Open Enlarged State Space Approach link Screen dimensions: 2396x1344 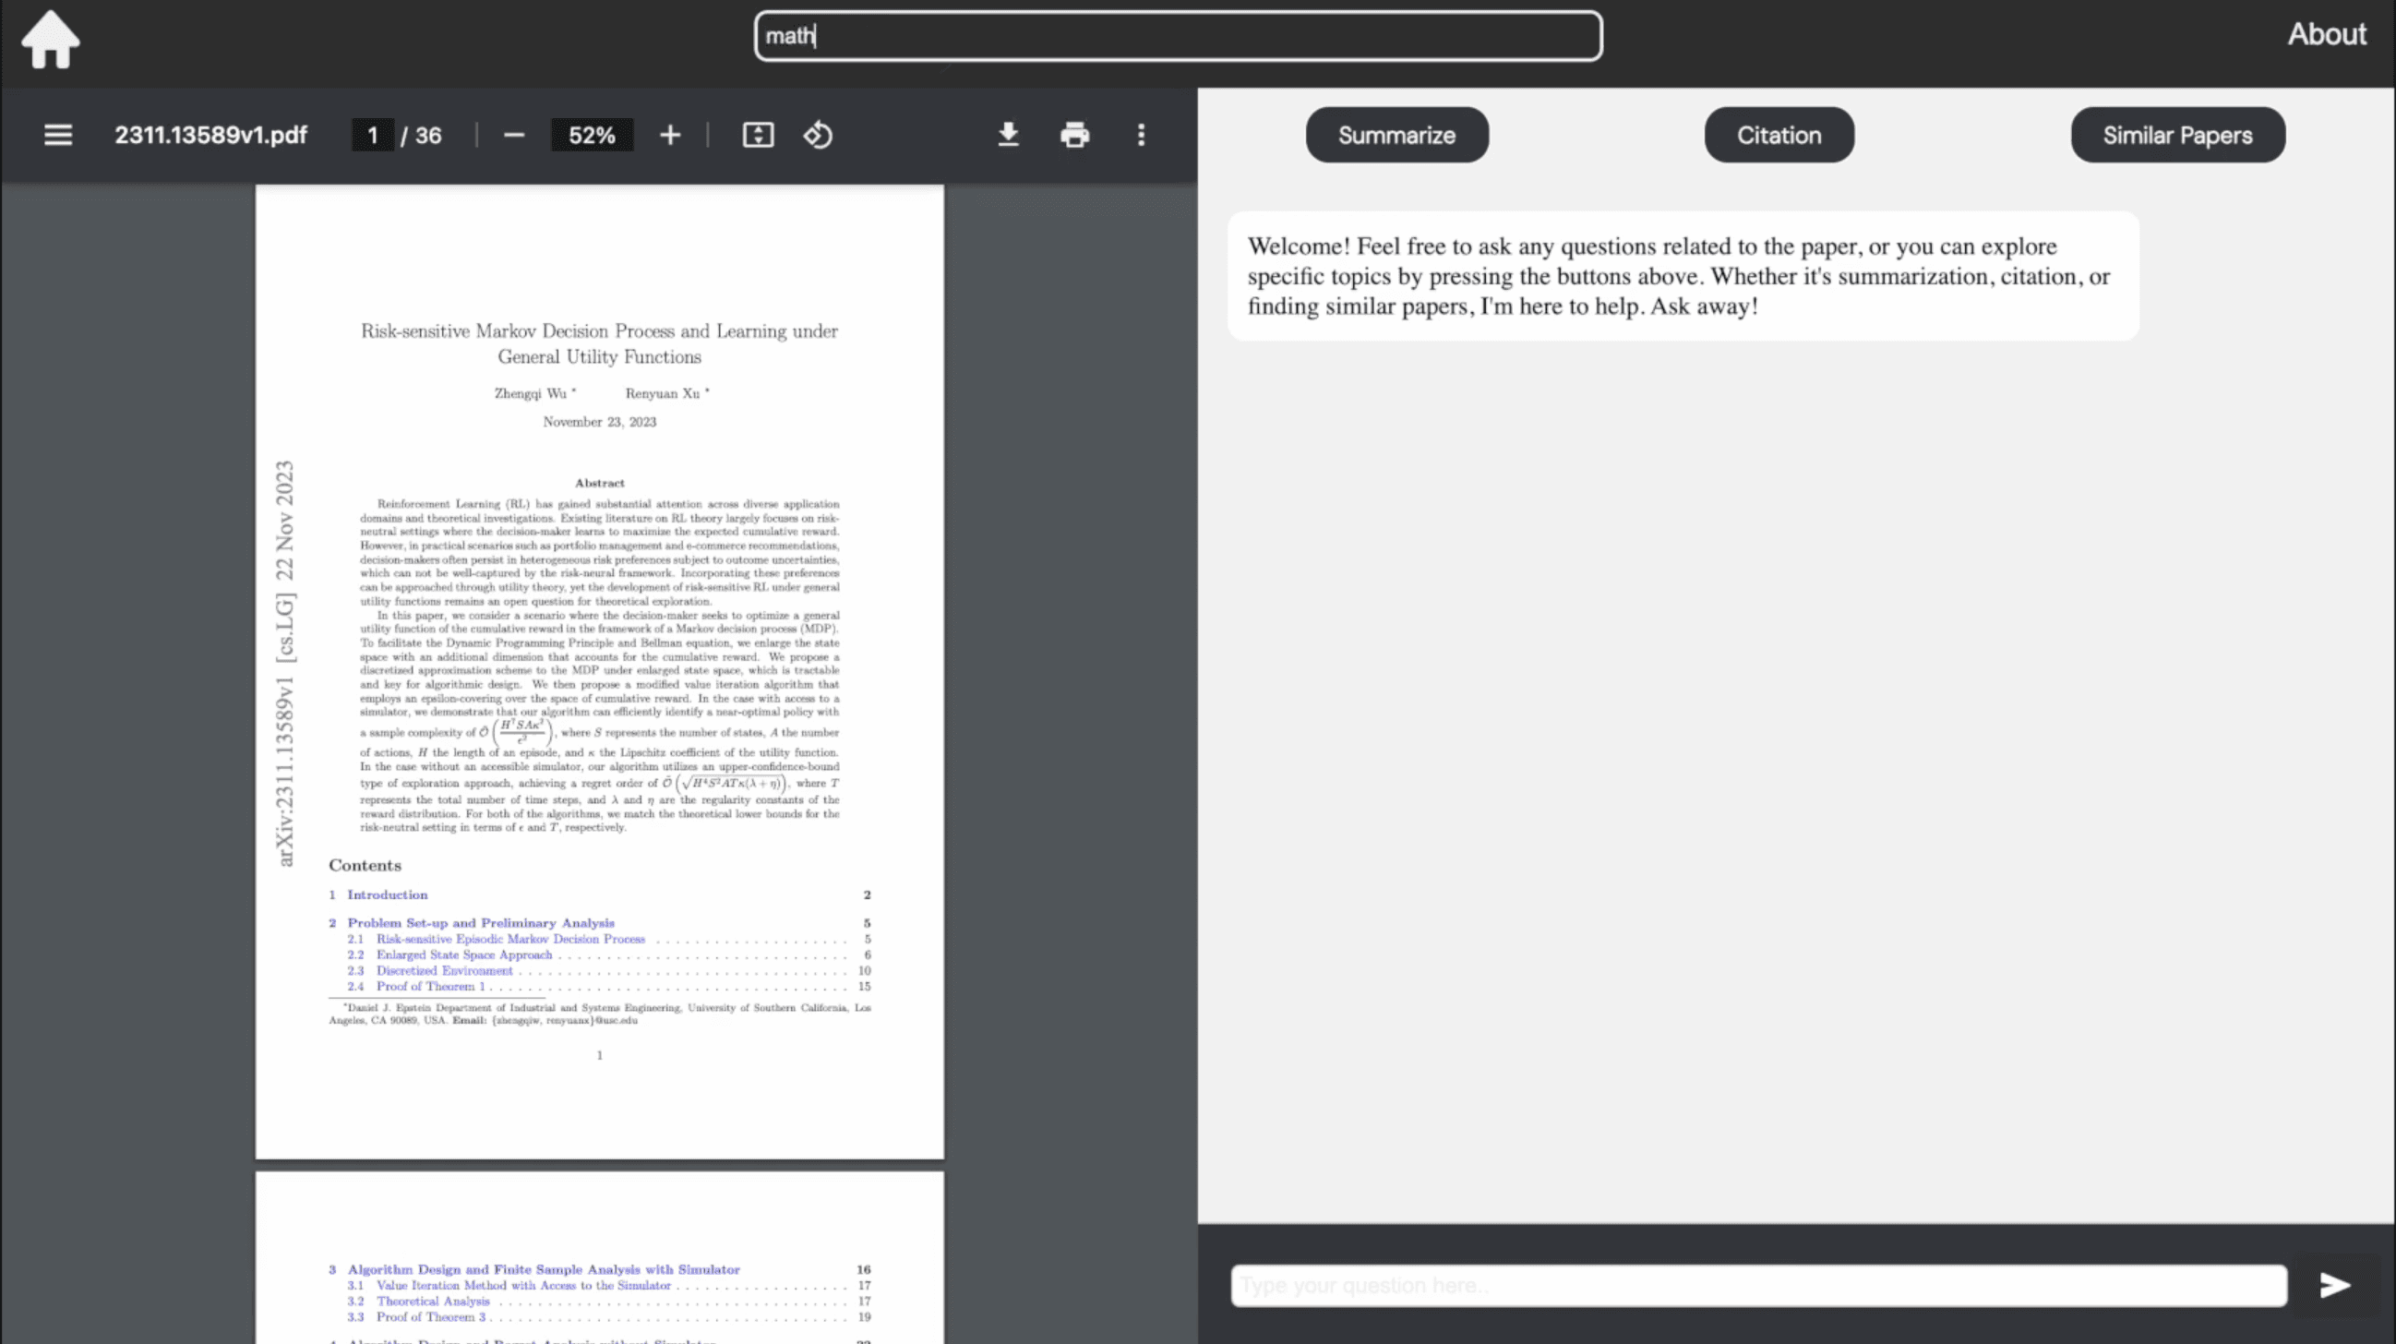pyautogui.click(x=463, y=954)
